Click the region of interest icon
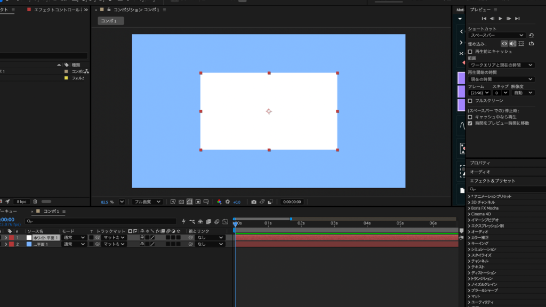This screenshot has height=307, width=546. point(198,202)
